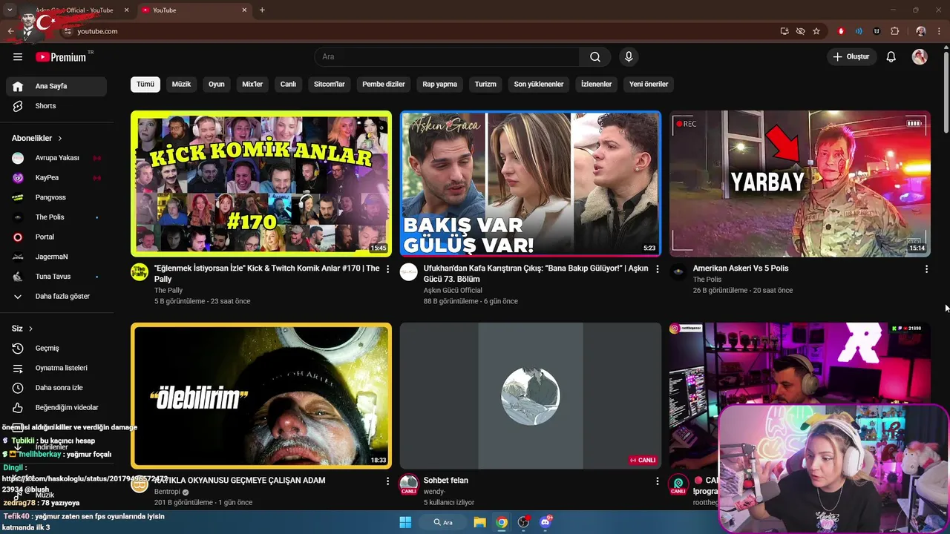Image resolution: width=950 pixels, height=534 pixels.
Task: Open the account avatar menu
Action: (x=920, y=57)
